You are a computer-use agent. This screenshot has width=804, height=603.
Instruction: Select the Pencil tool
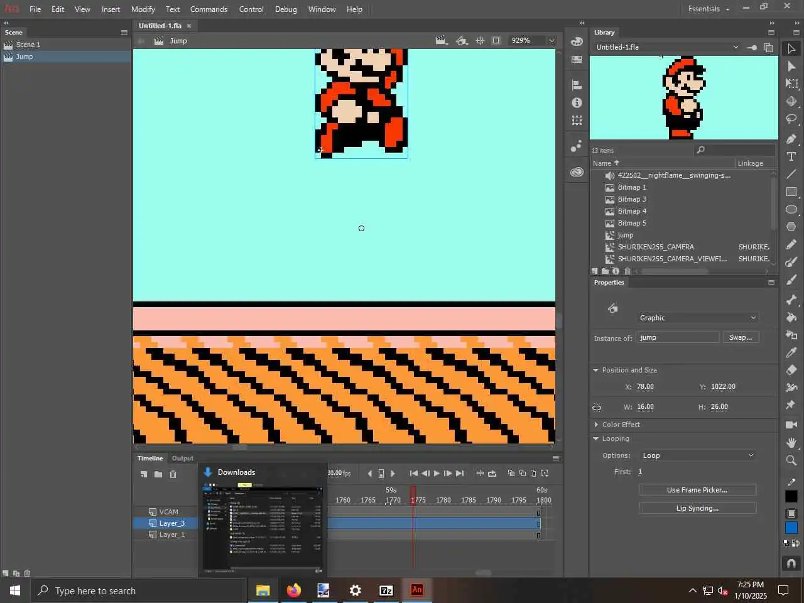click(791, 244)
